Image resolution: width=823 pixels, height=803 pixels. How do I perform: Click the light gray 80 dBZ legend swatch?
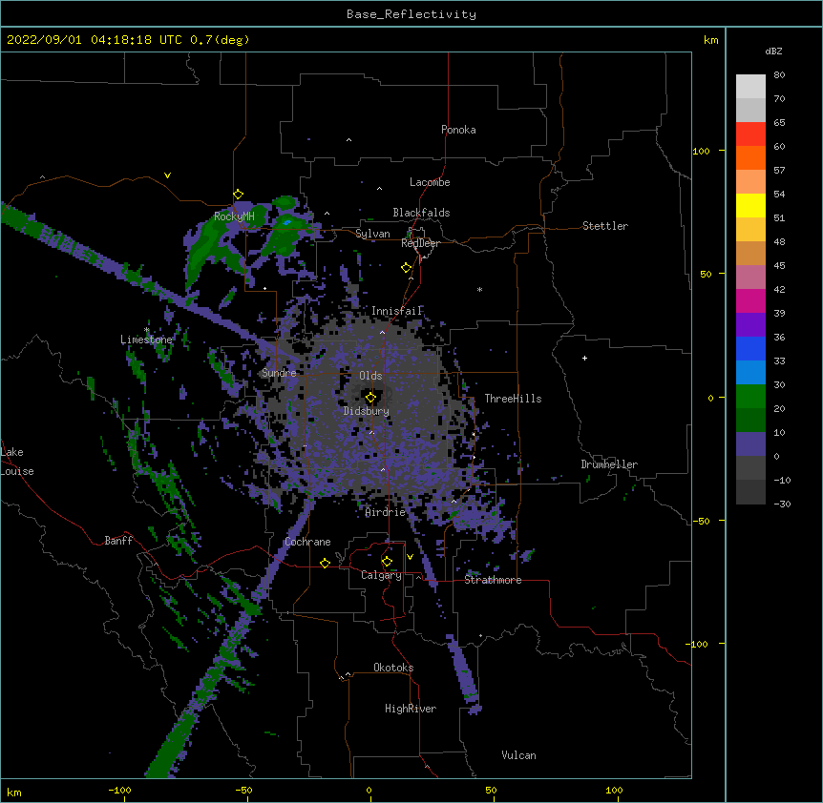(x=750, y=87)
